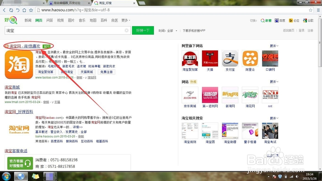The image size is (322, 181).
Task: Open 淘花网 site icon
Action: click(x=250, y=95)
